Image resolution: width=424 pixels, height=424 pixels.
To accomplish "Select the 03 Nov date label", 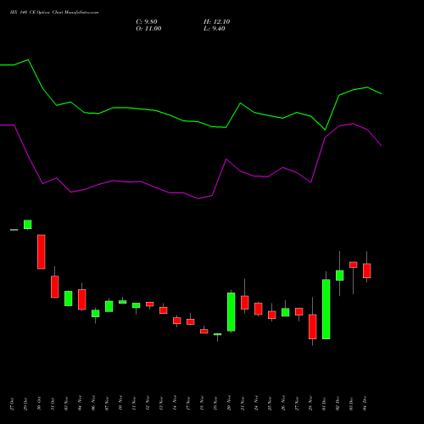I will (x=66, y=404).
